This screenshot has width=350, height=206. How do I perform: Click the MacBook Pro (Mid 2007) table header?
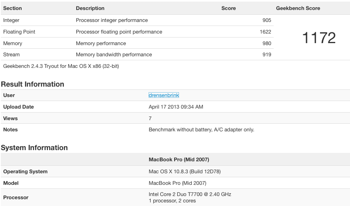[x=179, y=160]
